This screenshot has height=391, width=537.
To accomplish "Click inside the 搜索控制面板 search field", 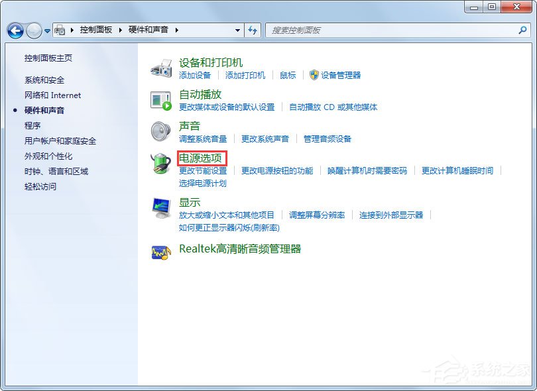I will pyautogui.click(x=365, y=30).
